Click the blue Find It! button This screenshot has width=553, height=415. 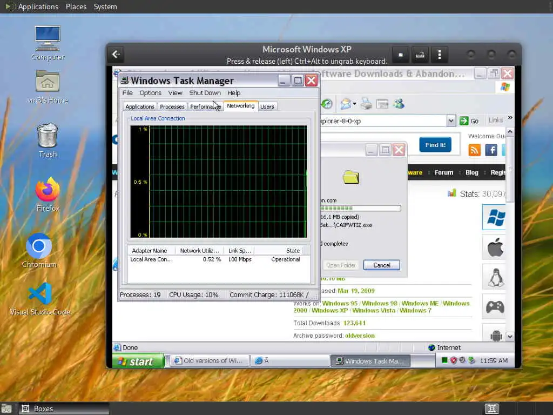pyautogui.click(x=435, y=145)
